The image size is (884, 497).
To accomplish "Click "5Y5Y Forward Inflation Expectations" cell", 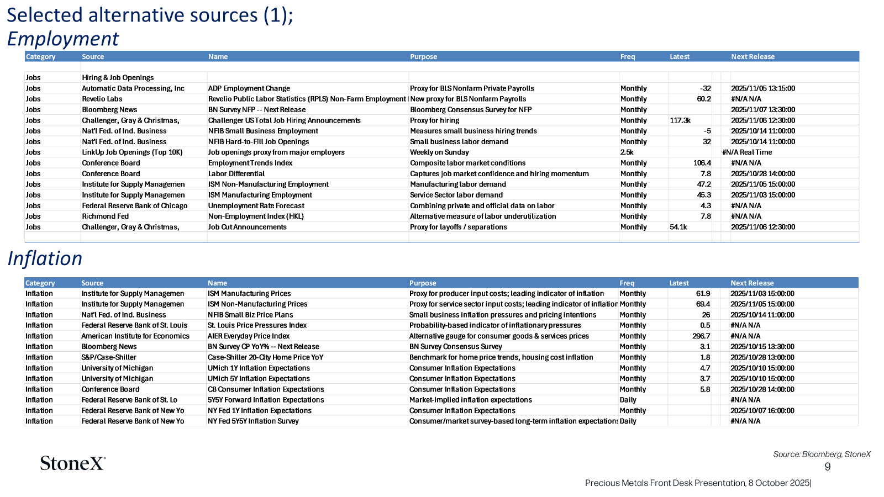I will (266, 400).
